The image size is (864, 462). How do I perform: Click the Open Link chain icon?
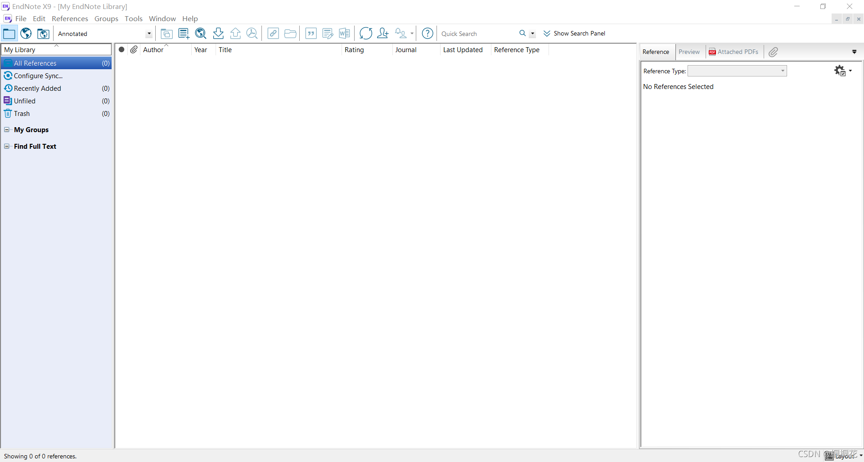point(273,34)
